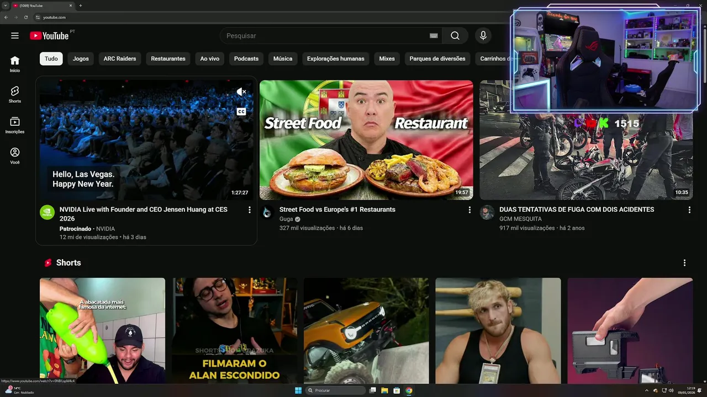Click the magnifier search button
The image size is (707, 397).
click(455, 36)
